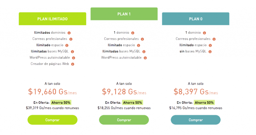The image size is (256, 135).
Task: Click info icon beside Plan 1 Ilimitado espacio
Action: coord(138,45)
